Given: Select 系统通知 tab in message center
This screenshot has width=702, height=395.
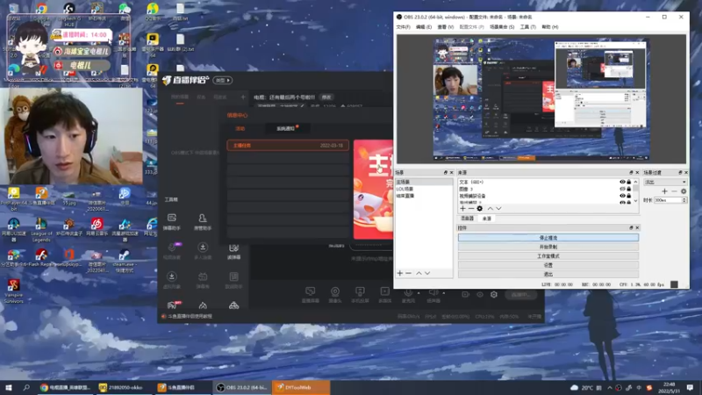Looking at the screenshot, I should [286, 128].
